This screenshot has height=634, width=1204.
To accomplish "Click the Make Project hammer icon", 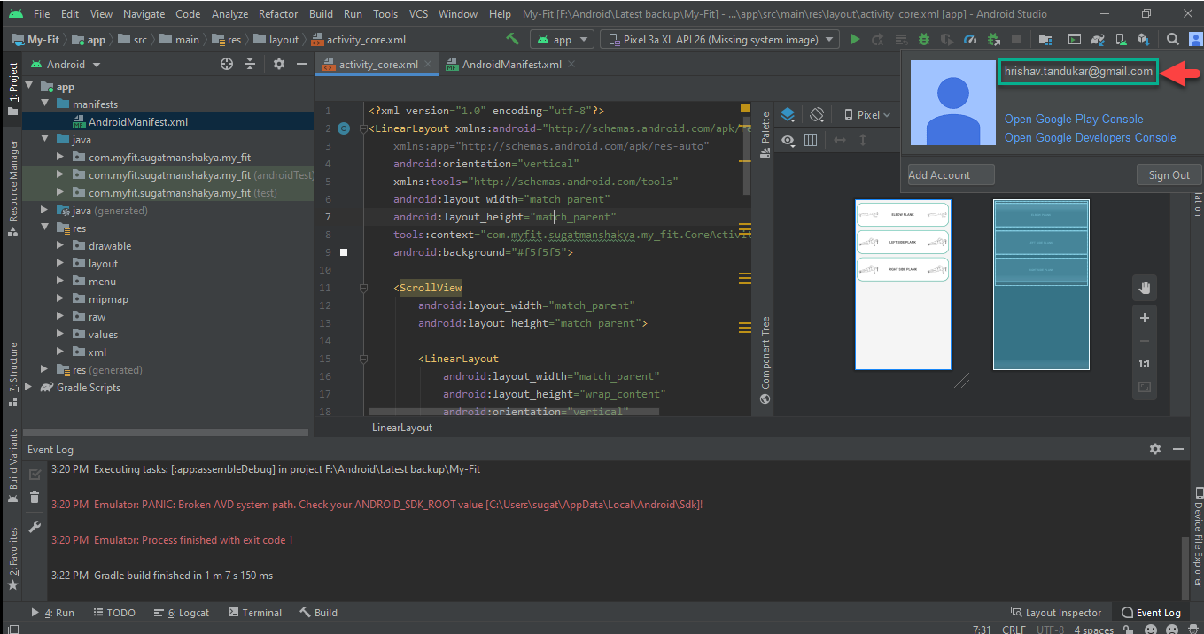I will pos(512,39).
